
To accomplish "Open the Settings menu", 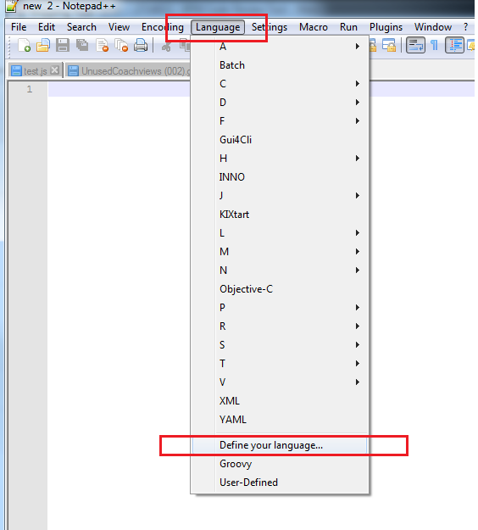I will tap(270, 27).
